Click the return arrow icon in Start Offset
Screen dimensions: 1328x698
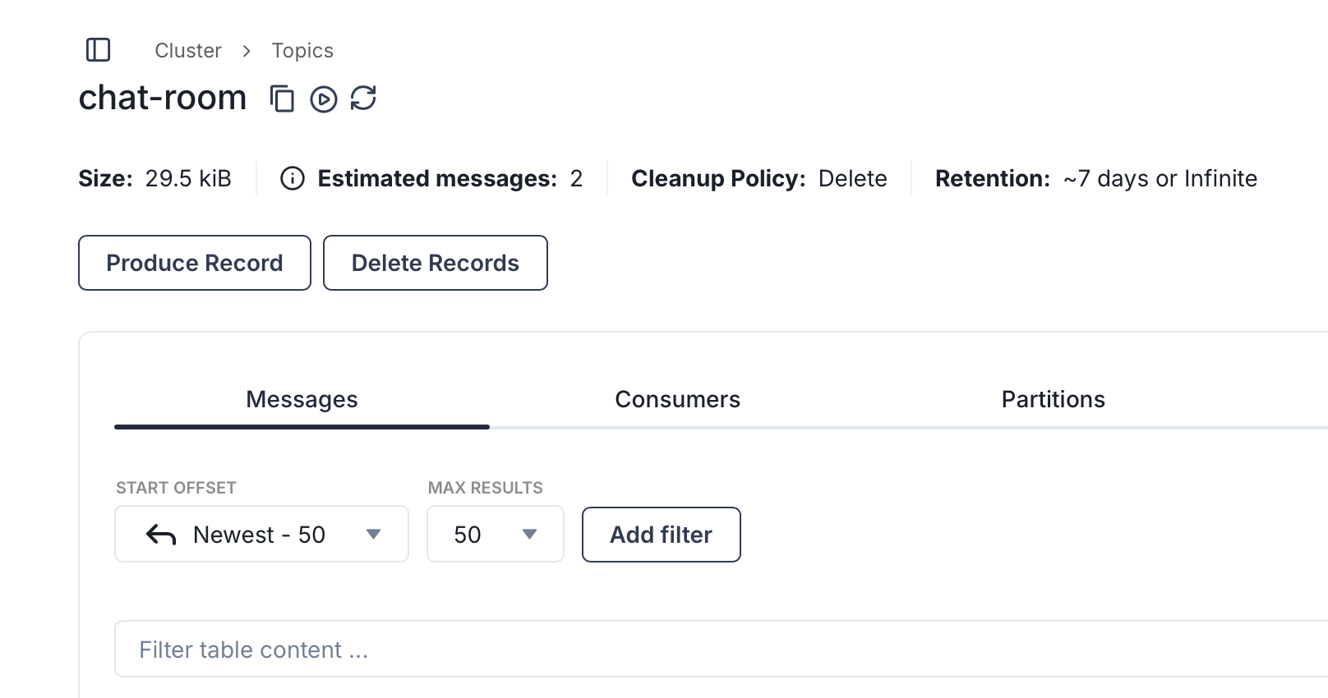(x=161, y=535)
